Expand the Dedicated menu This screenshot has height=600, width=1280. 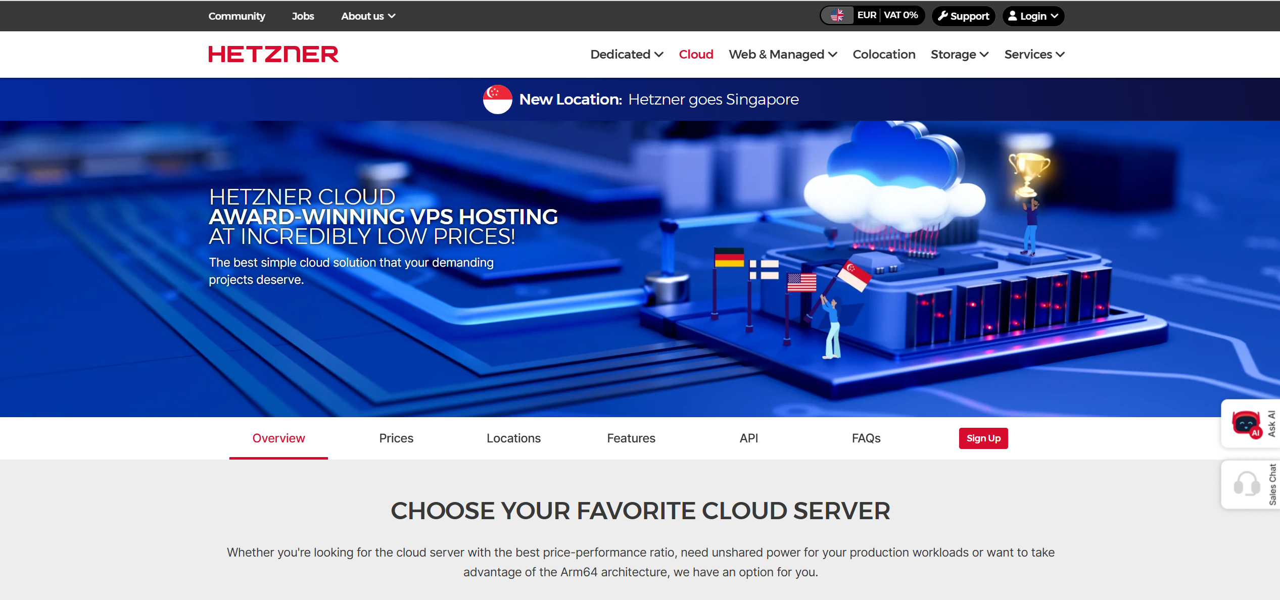pyautogui.click(x=627, y=54)
